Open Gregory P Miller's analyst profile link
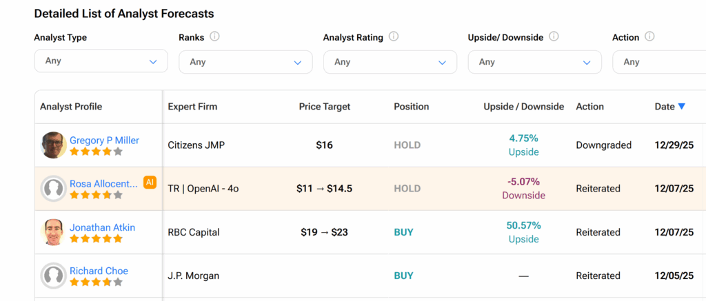 [x=104, y=141]
